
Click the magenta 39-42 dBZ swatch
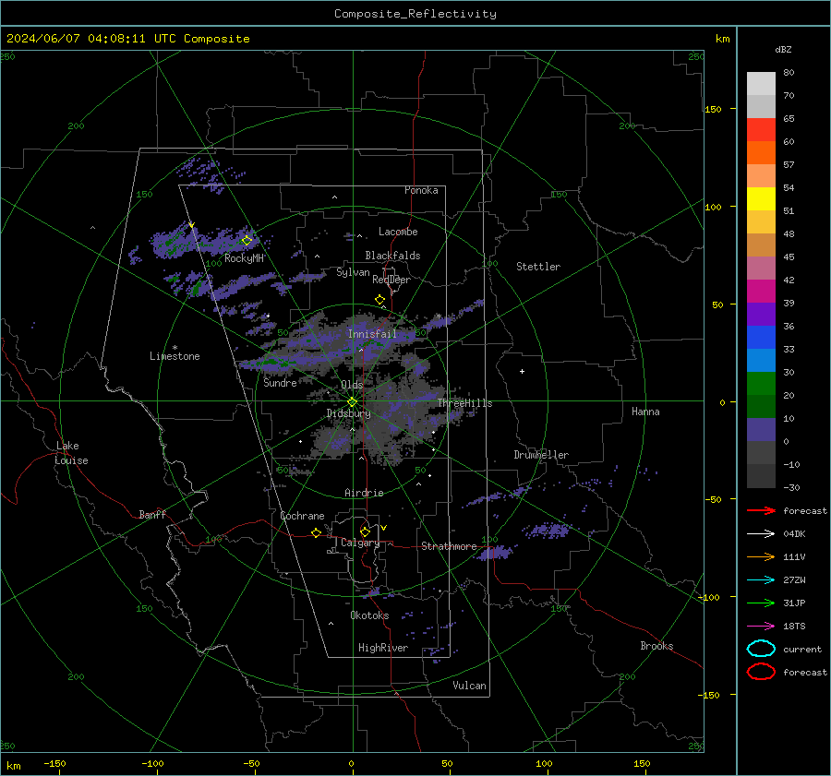(761, 292)
